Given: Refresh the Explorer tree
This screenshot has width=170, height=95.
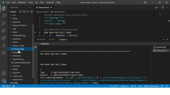Looking at the screenshot, I should tap(28, 12).
